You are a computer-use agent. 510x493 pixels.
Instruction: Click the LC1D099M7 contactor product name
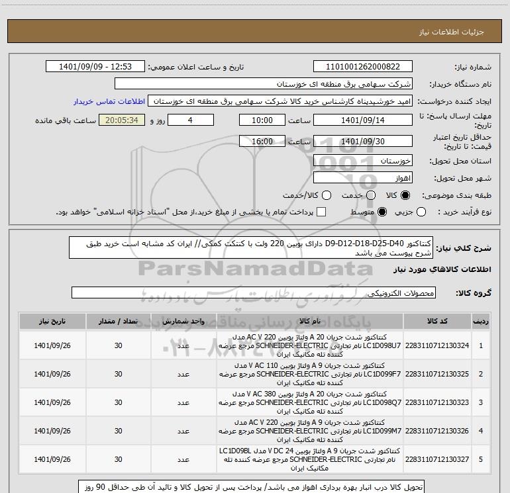point(310,431)
